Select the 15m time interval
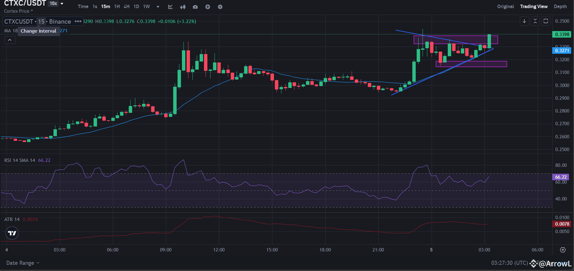574x271 pixels. (x=105, y=7)
